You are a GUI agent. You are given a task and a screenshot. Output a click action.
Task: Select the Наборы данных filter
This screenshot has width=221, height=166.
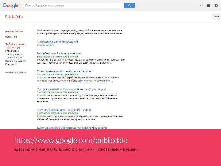pos(14,31)
